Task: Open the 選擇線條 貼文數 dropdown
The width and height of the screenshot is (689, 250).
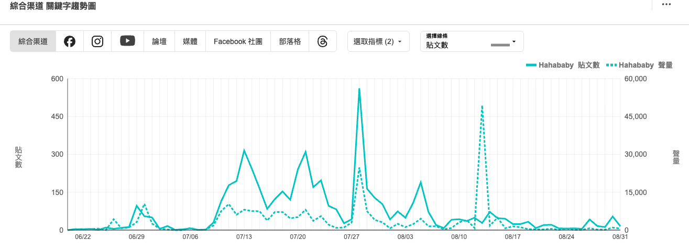Action: click(472, 41)
